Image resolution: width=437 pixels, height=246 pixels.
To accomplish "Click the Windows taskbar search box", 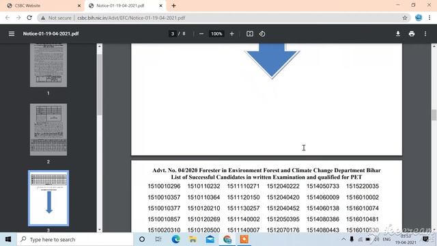I will click(75, 239).
